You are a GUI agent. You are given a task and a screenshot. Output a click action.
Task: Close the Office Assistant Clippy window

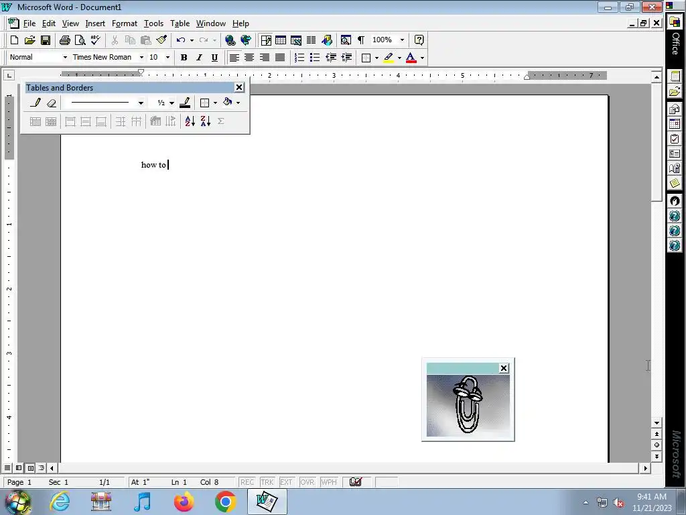tap(504, 368)
